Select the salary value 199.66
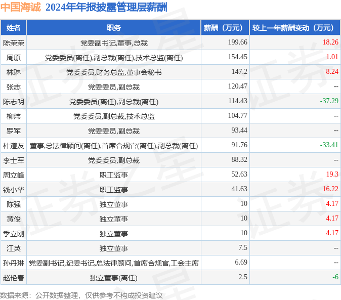341x300 pixels. 237,42
